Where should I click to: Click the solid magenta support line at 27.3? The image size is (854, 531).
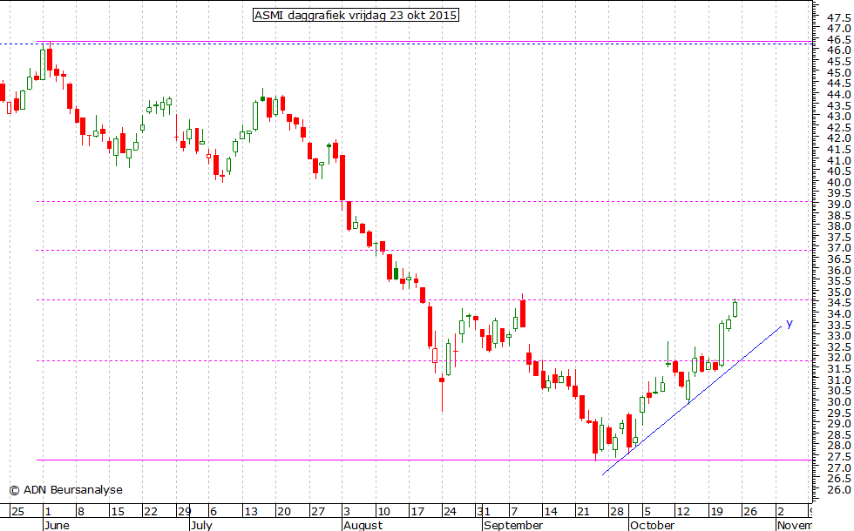pyautogui.click(x=425, y=460)
